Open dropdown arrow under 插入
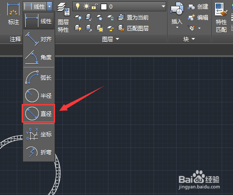Viewport: 233px width, 195px height. 177,27
